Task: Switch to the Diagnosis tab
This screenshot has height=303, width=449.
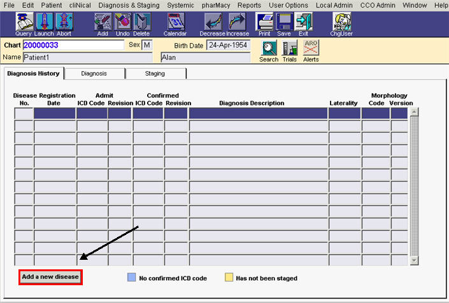Action: tap(94, 74)
